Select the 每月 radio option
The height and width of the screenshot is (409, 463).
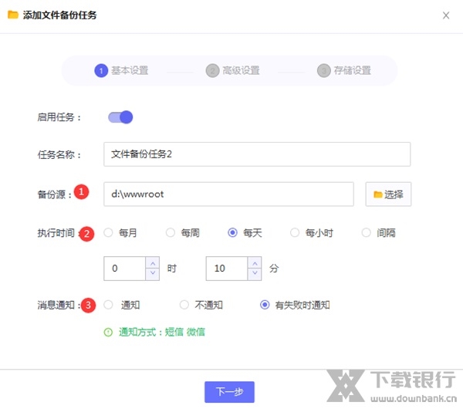(x=108, y=233)
